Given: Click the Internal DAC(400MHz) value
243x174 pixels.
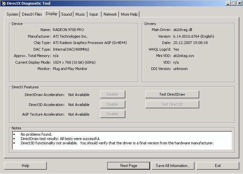Looking at the screenshot, I should 71,49.
